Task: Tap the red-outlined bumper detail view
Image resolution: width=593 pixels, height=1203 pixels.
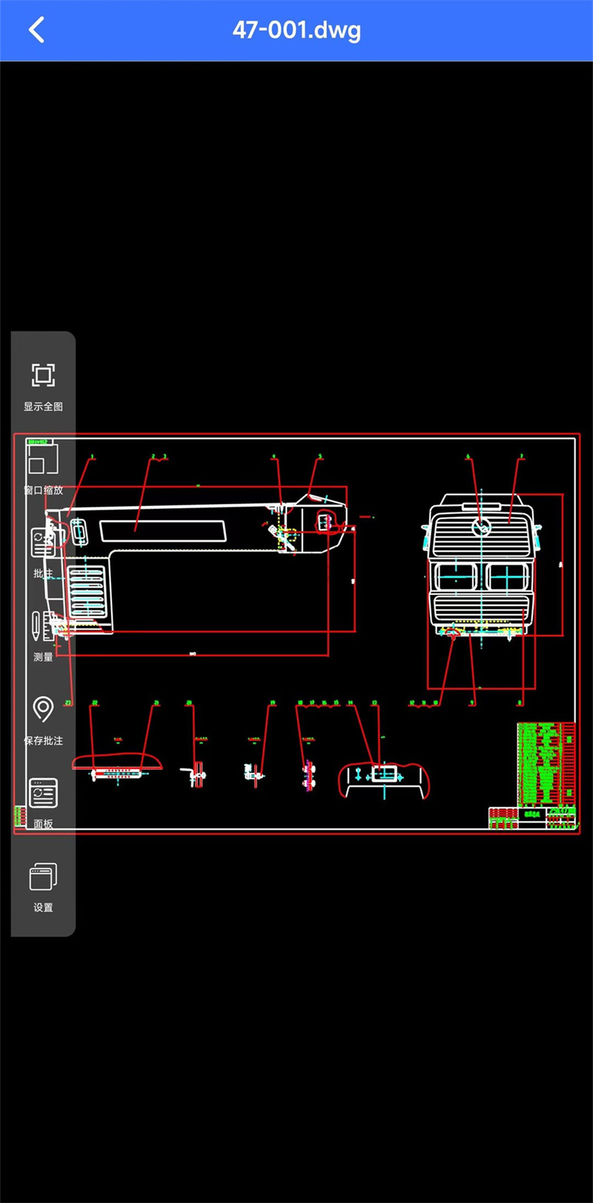Action: (383, 780)
